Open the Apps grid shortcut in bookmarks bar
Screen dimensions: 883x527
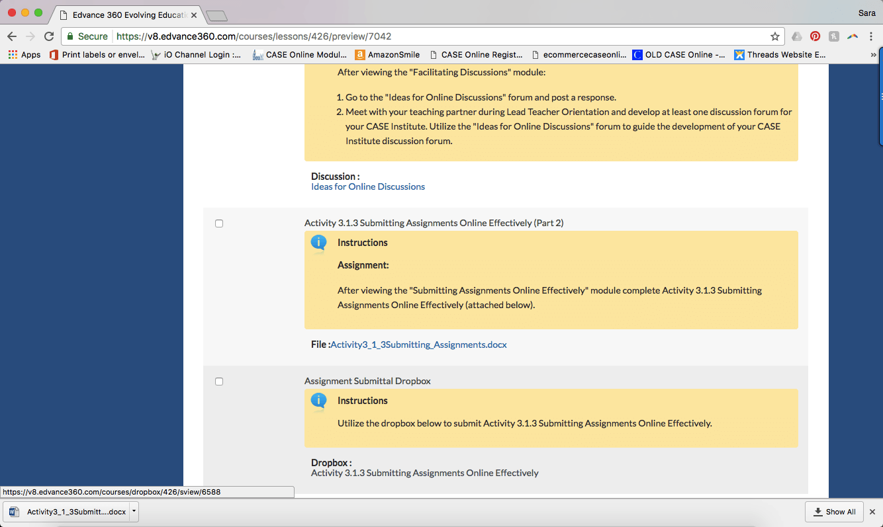(24, 55)
